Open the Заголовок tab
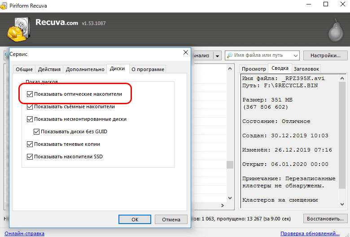 pos(306,69)
